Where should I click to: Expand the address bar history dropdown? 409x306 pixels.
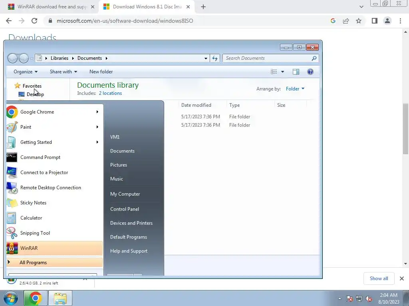(206, 58)
